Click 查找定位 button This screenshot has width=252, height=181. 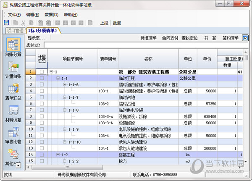(x=189, y=38)
